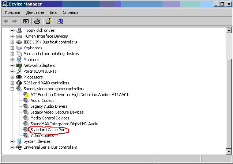Expand the Ports (COM & LPT) node

(x=12, y=71)
